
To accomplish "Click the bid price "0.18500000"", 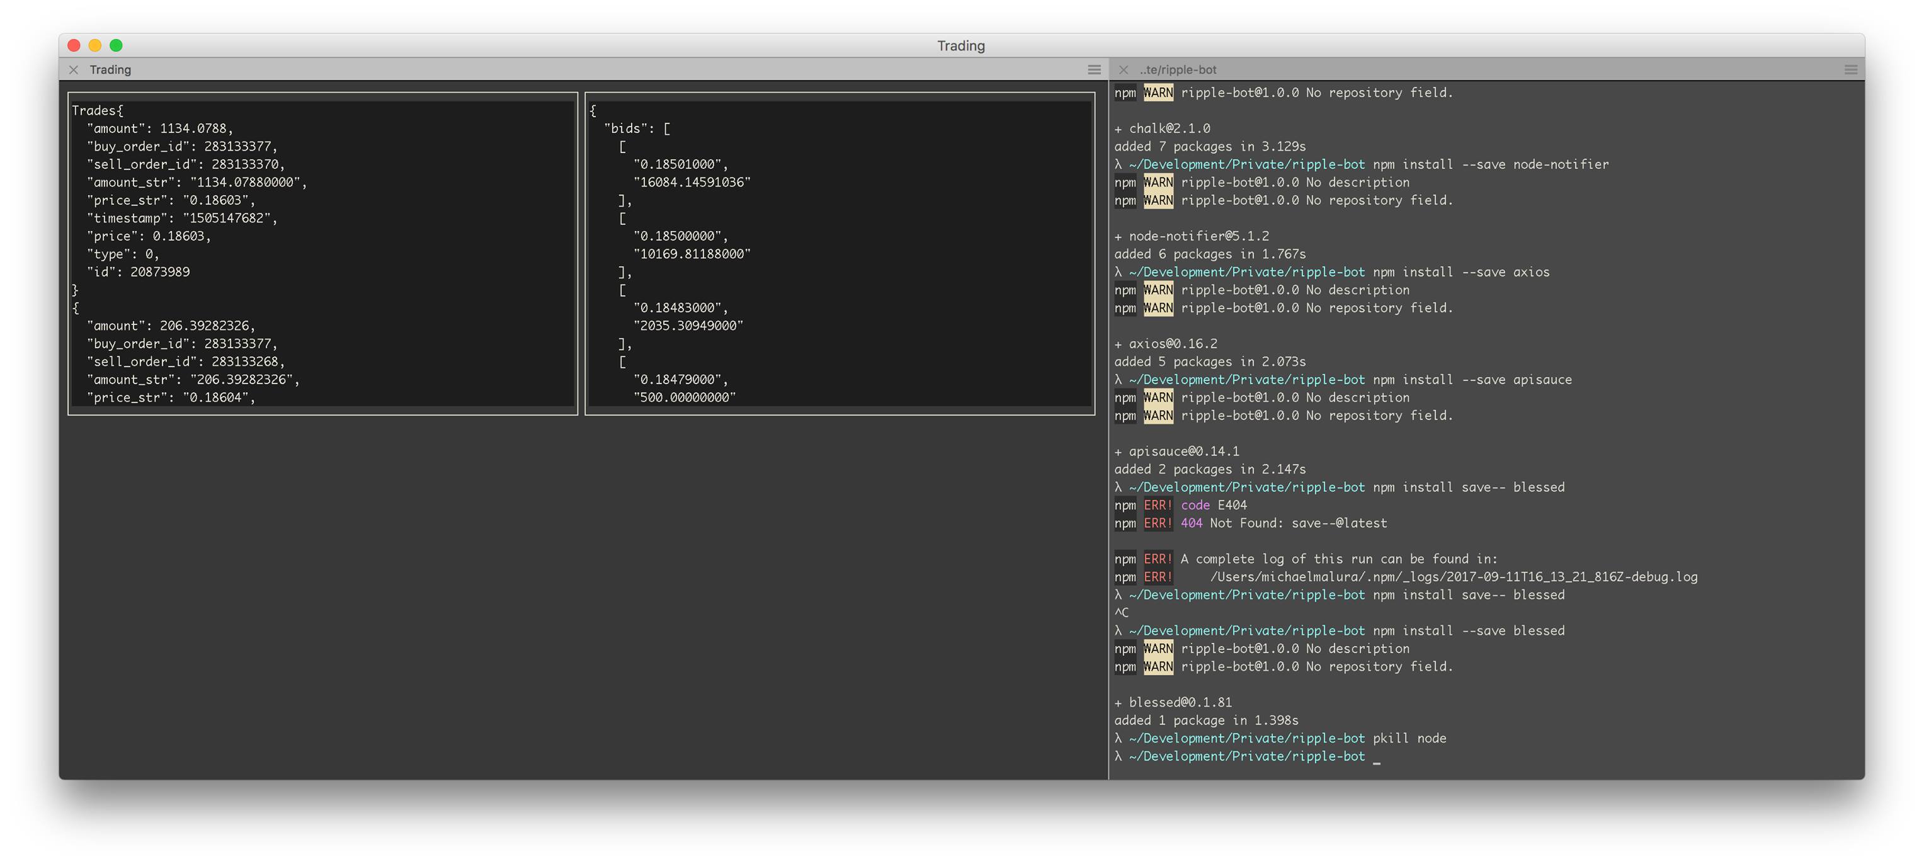I will pos(680,236).
